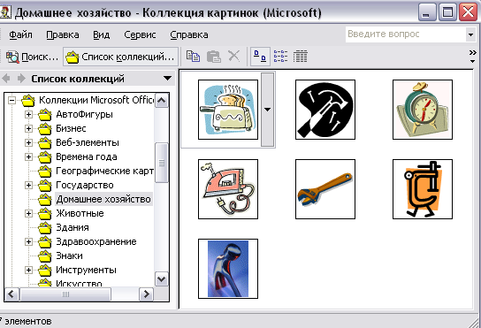The image size is (481, 328).
Task: Switch to details table view icon
Action: click(300, 57)
